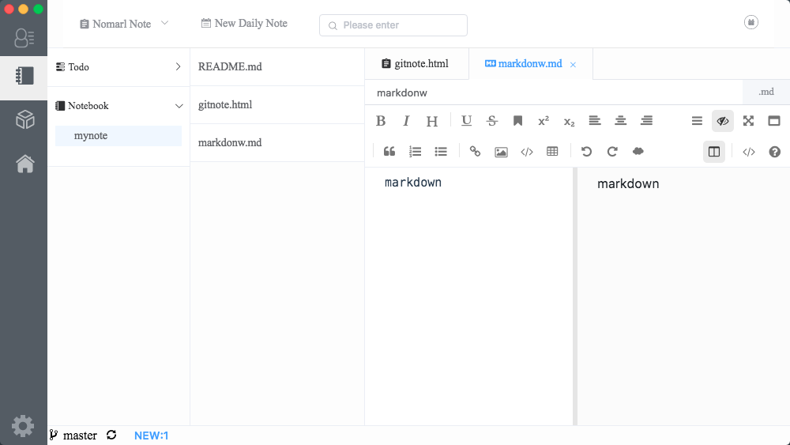Click the Please enter search field
This screenshot has width=790, height=445.
click(x=393, y=25)
